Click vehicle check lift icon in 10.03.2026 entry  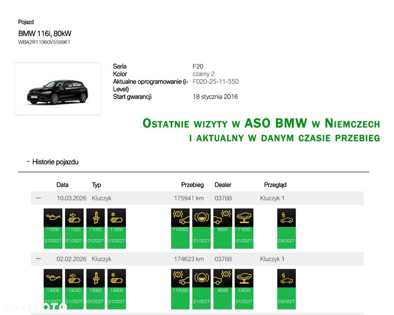click(244, 217)
